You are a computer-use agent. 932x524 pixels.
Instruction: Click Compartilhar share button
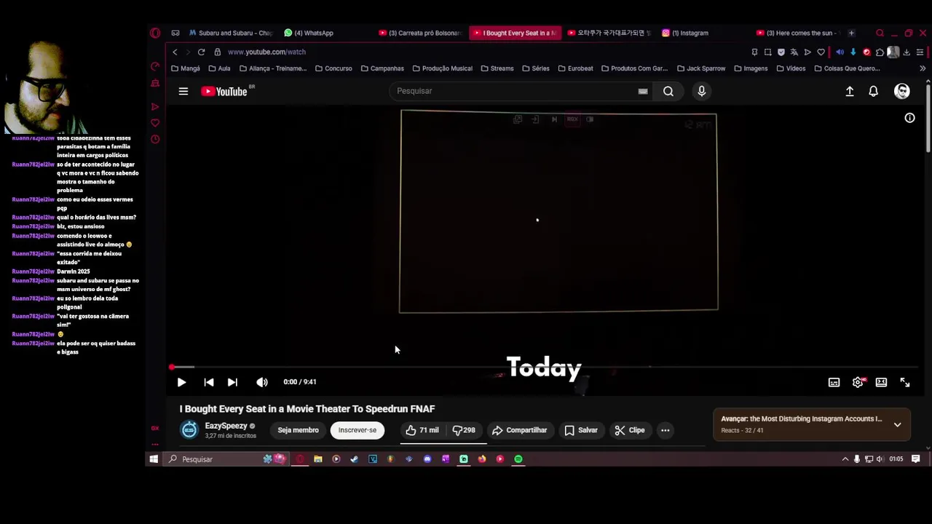tap(520, 430)
